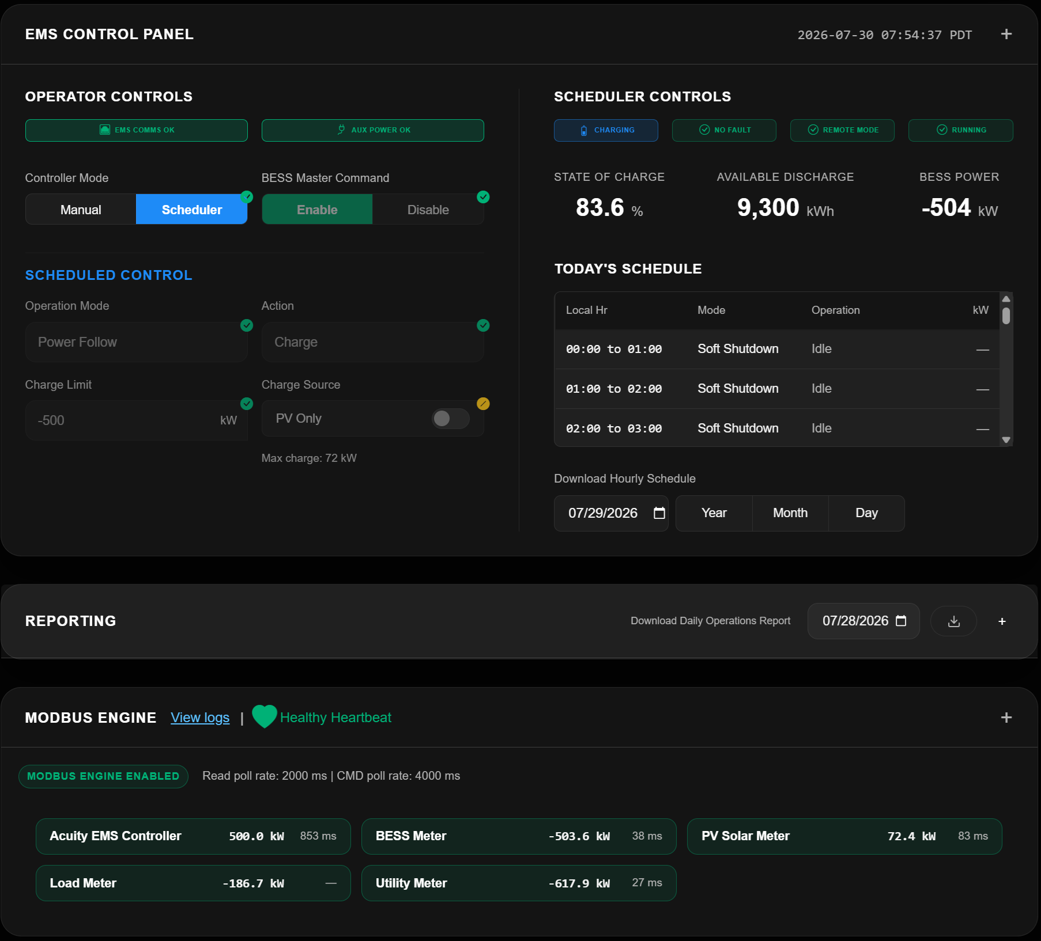Switch controller mode to Manual

pos(81,210)
